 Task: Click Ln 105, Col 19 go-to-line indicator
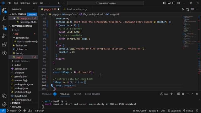pyautogui.click(x=140, y=111)
